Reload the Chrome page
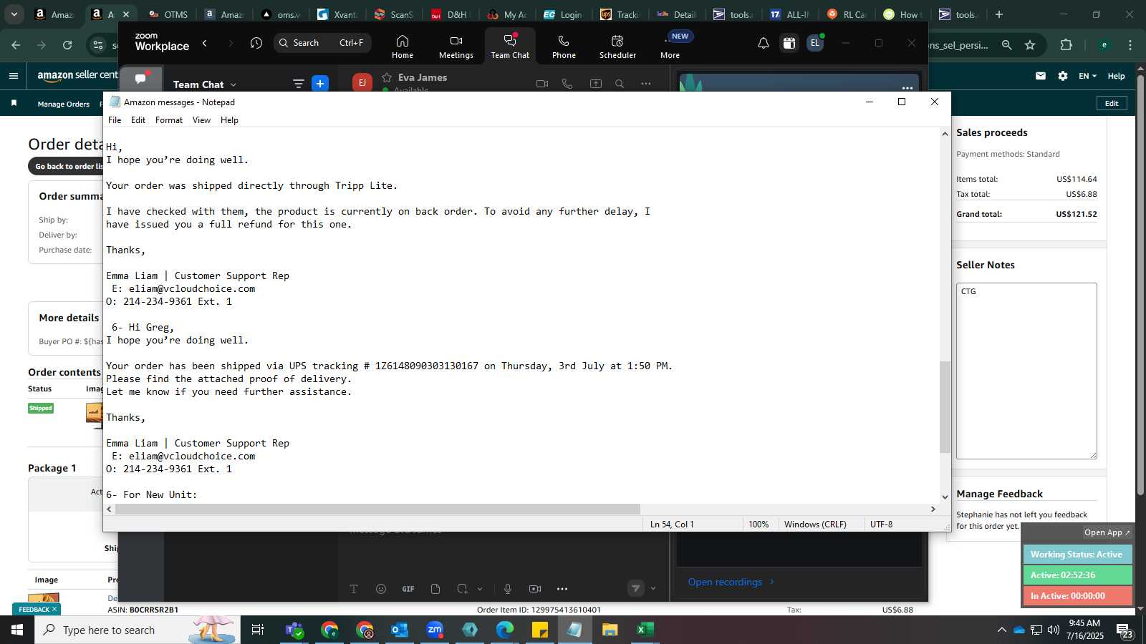Screen dimensions: 1146x644 coord(67,45)
